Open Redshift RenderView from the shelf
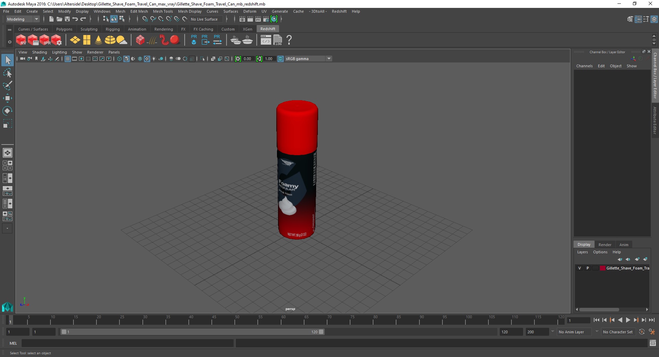This screenshot has height=357, width=659. click(x=21, y=40)
